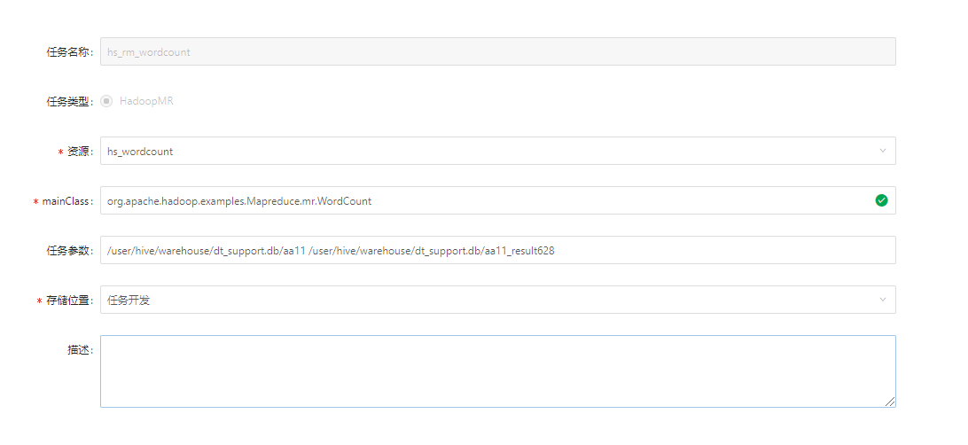The height and width of the screenshot is (445, 968).
Task: Click the 资源 label
Action: 80,152
